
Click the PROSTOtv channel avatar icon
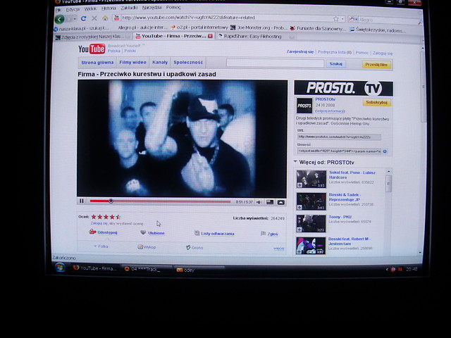point(304,106)
